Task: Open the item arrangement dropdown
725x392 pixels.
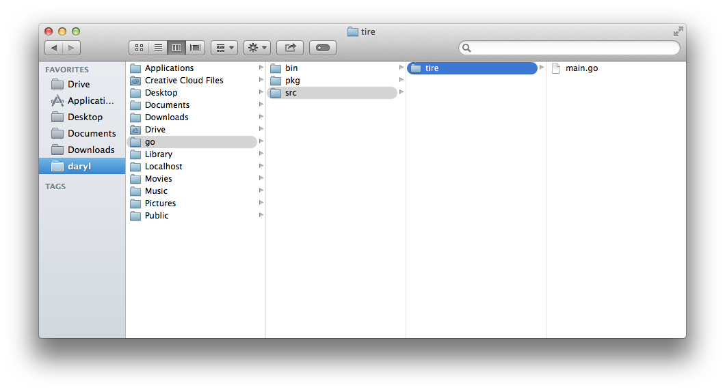Action: [224, 48]
